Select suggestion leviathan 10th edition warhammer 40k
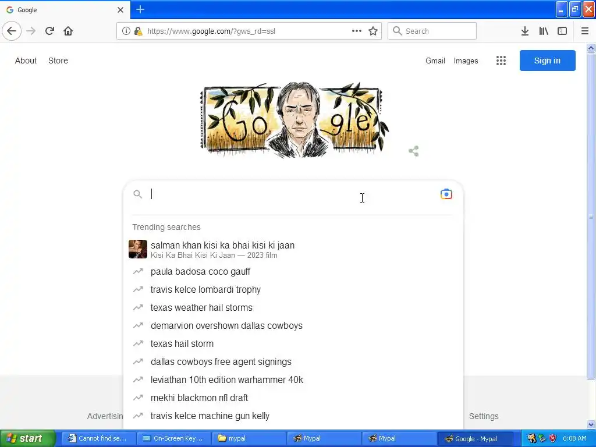The image size is (596, 447). point(293,379)
